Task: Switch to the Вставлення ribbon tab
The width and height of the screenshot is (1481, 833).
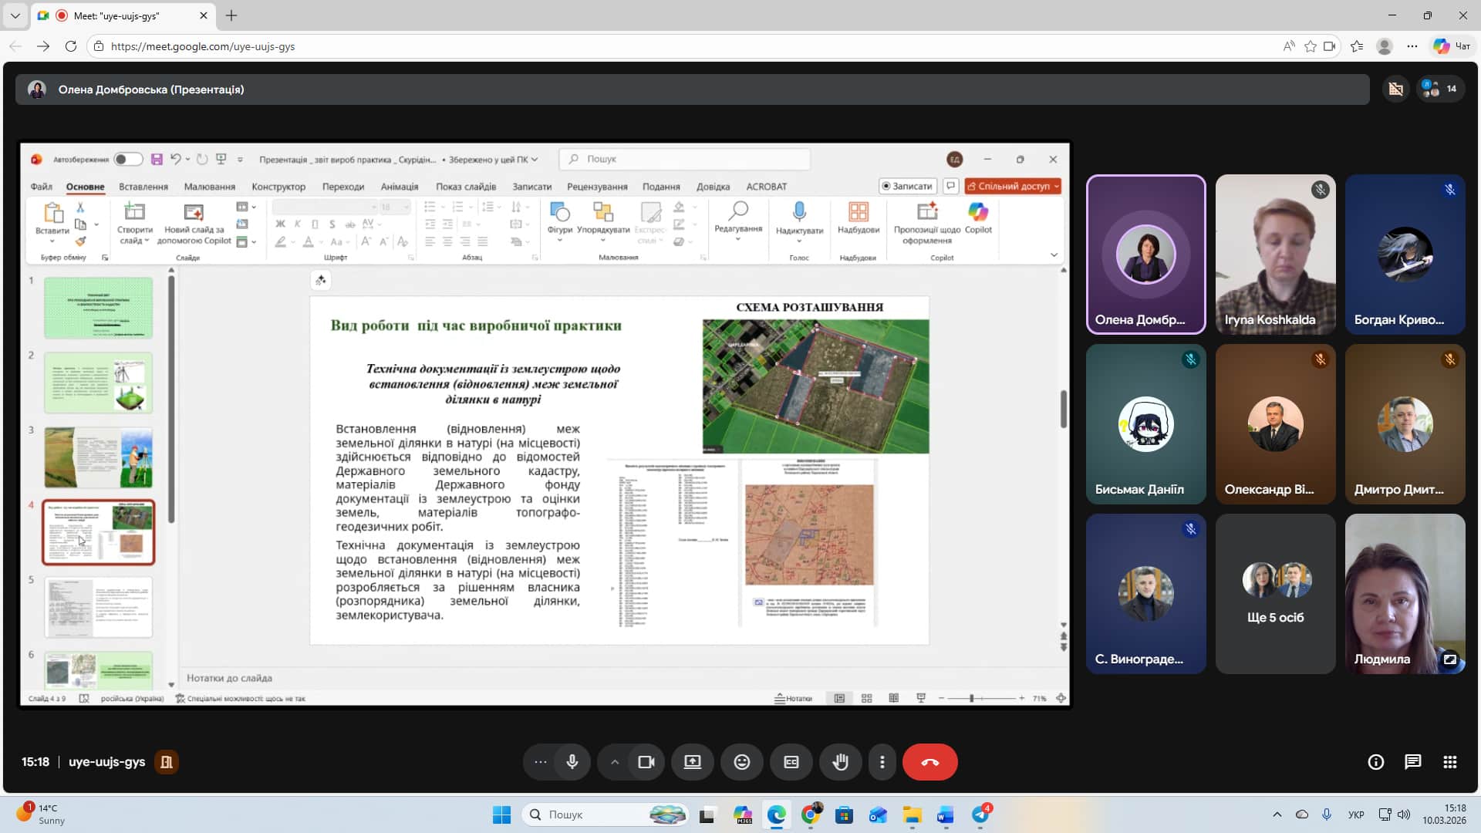Action: click(x=143, y=187)
